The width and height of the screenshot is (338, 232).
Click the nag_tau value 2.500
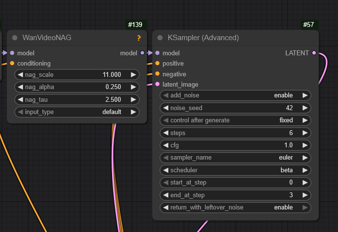click(x=113, y=99)
